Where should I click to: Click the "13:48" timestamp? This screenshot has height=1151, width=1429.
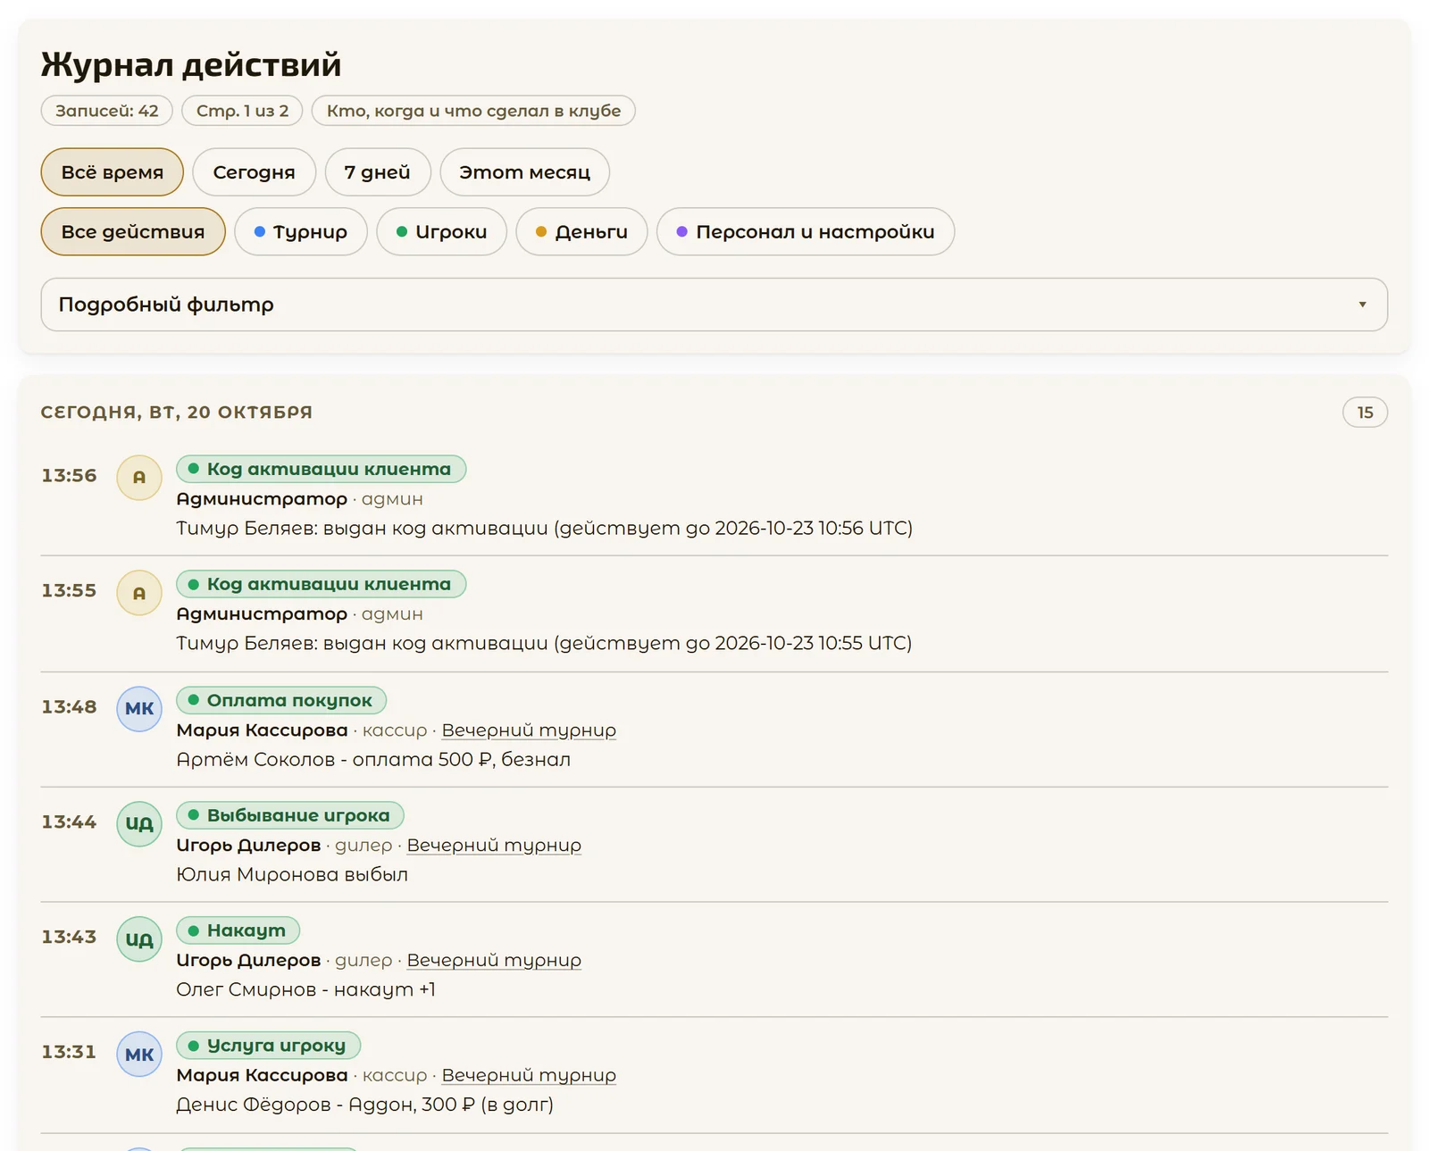69,707
